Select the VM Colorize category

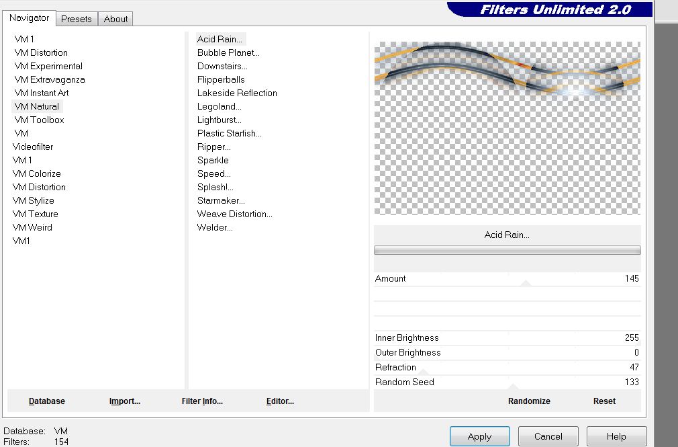pos(37,173)
